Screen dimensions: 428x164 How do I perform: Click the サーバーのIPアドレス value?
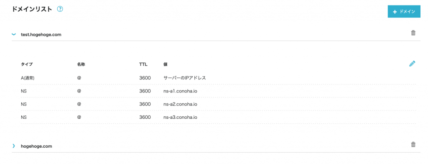pos(184,78)
